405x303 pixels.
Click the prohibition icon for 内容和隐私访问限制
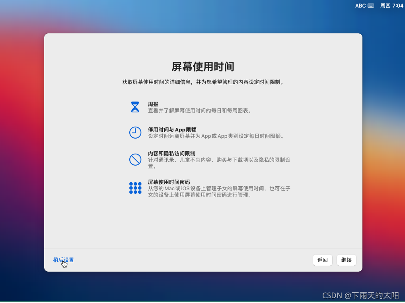tap(135, 159)
